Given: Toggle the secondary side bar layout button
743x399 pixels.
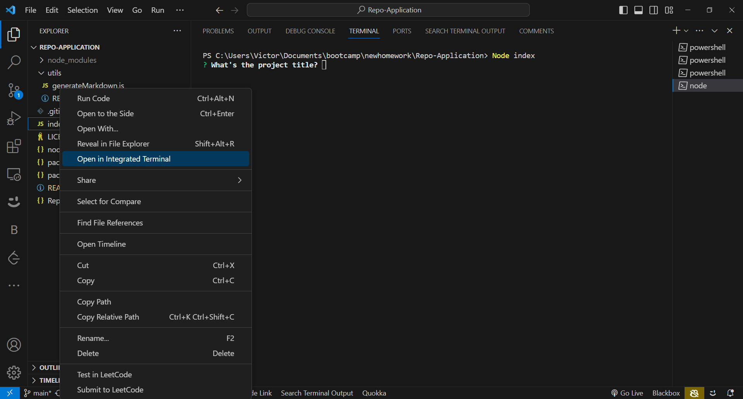Looking at the screenshot, I should tap(654, 10).
